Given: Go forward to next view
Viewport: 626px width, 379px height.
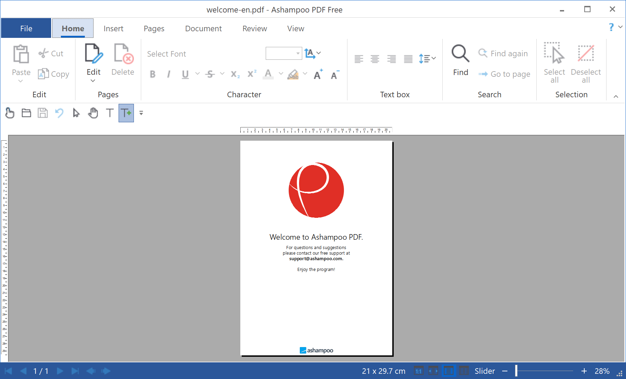Looking at the screenshot, I should click(x=106, y=371).
